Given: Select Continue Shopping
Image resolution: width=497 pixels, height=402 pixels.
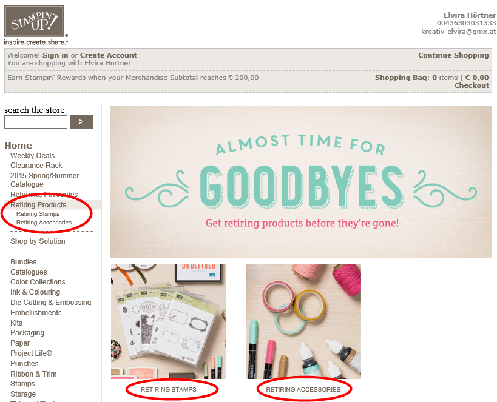Looking at the screenshot, I should pos(453,55).
